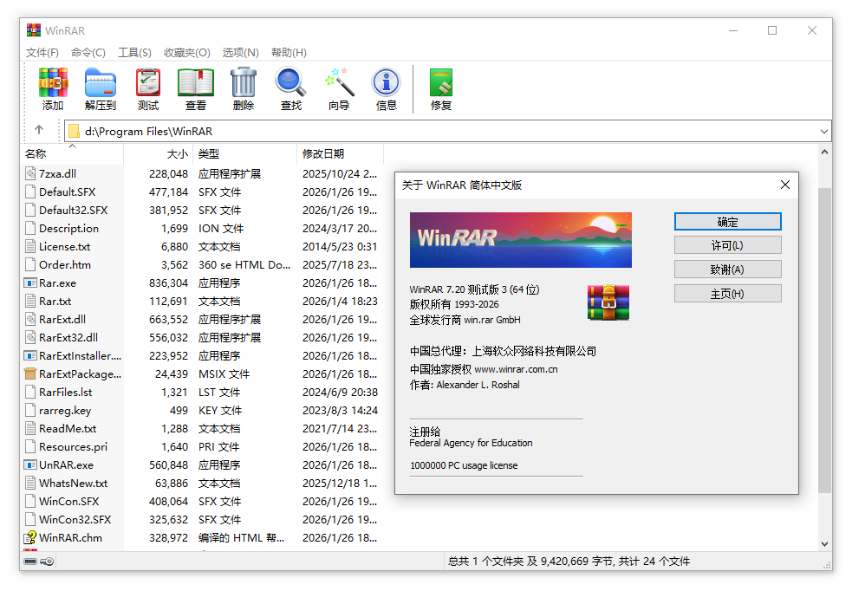Expand the address path dropdown
The height and width of the screenshot is (591, 852).
[823, 132]
